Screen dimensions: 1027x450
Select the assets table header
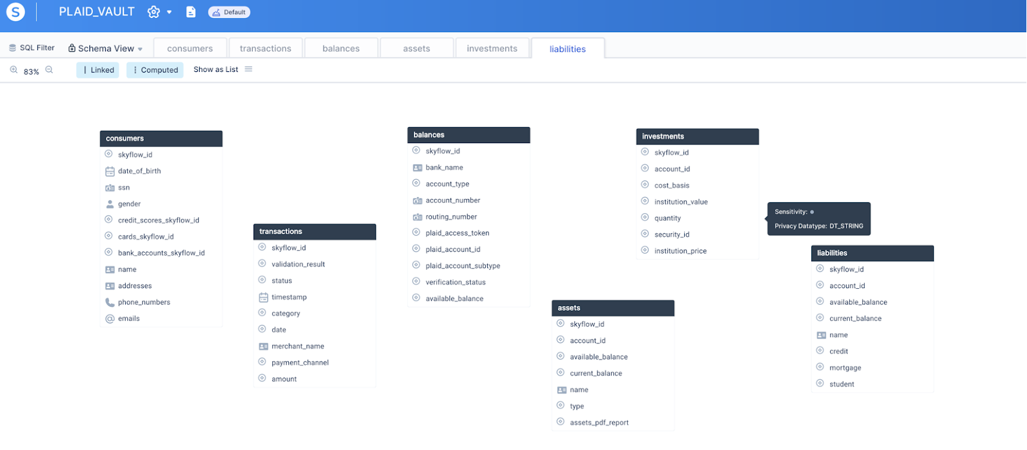pos(613,308)
